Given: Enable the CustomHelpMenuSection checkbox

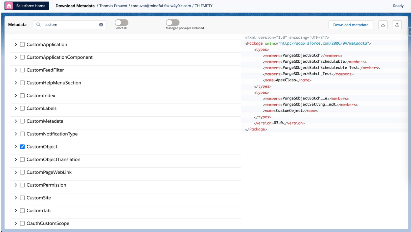Looking at the screenshot, I should point(22,83).
